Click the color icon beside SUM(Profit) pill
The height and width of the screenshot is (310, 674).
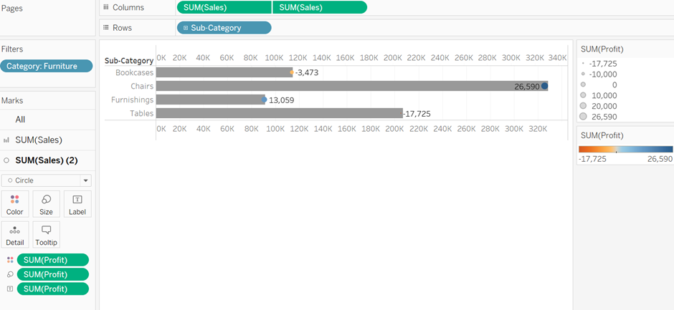10,260
